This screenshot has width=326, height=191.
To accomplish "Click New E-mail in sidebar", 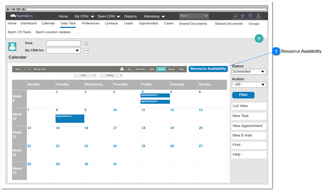I will (249, 136).
